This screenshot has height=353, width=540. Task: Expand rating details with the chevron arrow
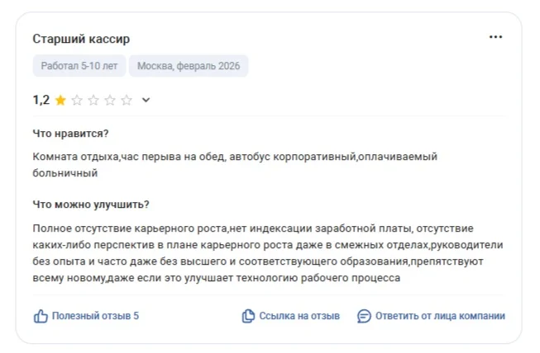point(146,100)
